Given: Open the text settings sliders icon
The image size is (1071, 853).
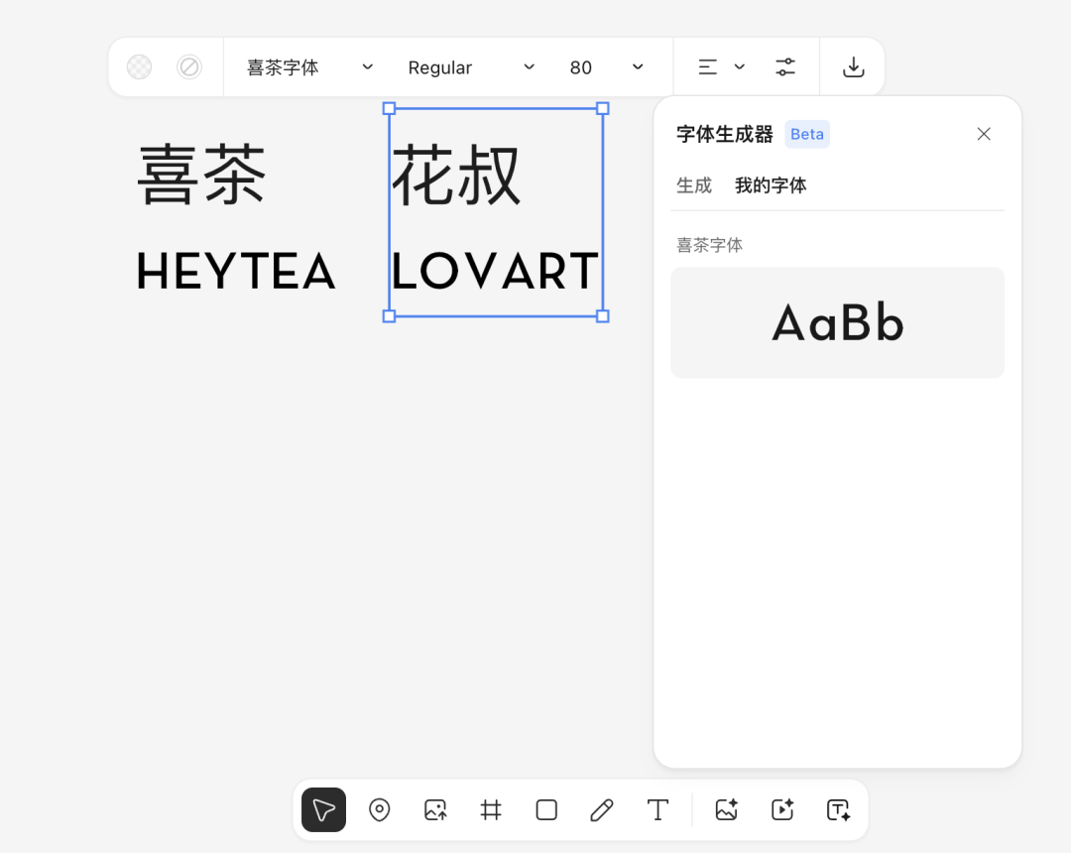Looking at the screenshot, I should click(785, 66).
